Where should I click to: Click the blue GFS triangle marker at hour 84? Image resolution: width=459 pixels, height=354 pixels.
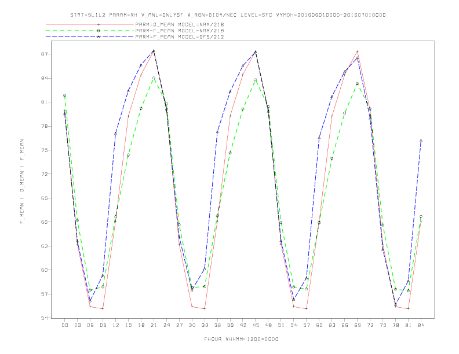(x=421, y=141)
